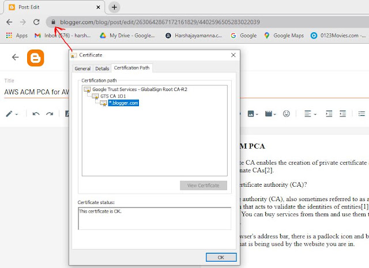Click the GTS CA 1O1 certificate icon
Image resolution: width=369 pixels, height=268 pixels.
95,96
